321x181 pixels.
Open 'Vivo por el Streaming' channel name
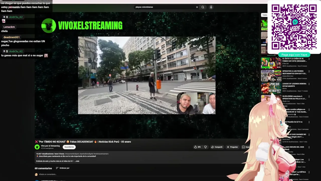50,146
